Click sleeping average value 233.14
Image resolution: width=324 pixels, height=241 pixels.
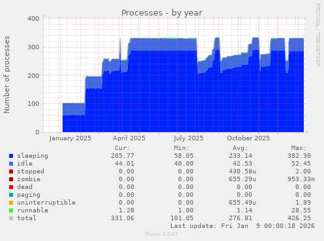click(241, 156)
